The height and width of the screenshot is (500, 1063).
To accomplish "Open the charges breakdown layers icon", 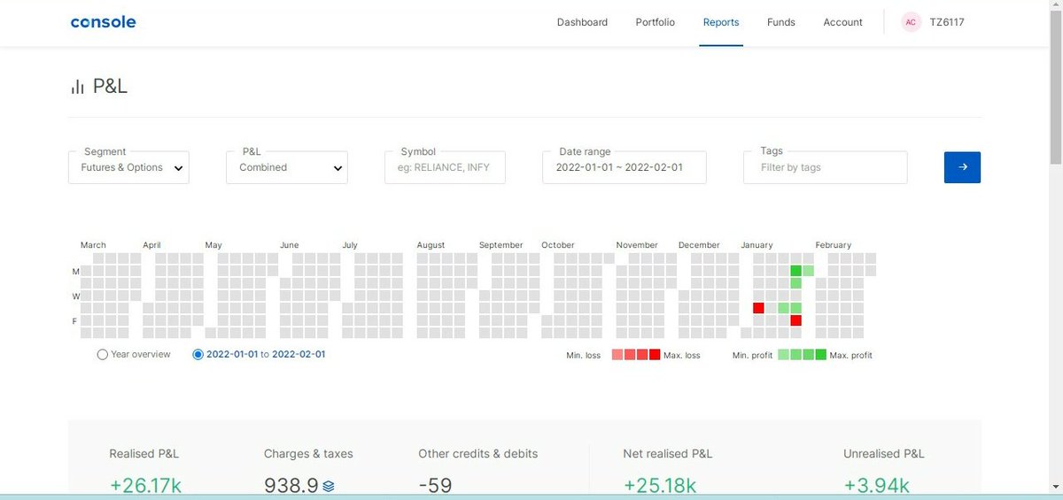I will [x=329, y=486].
